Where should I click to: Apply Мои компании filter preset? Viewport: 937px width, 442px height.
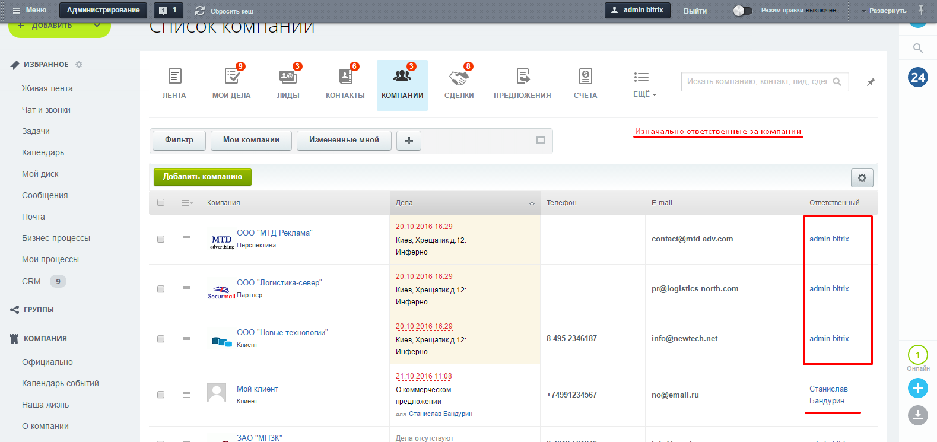251,141
